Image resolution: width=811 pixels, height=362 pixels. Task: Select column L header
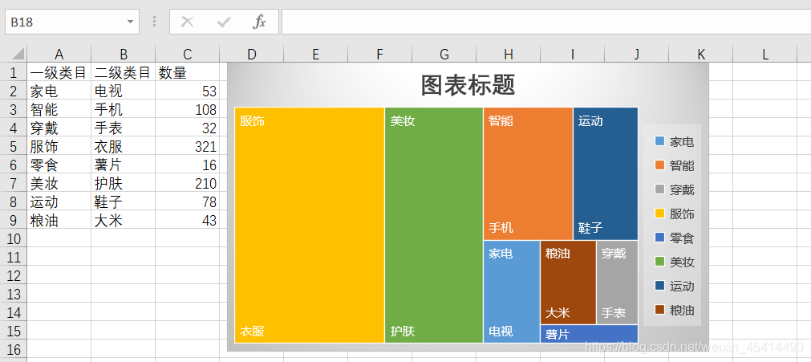(x=765, y=54)
